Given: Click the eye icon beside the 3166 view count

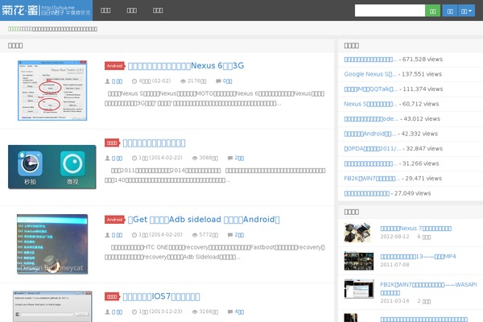Looking at the screenshot, I should point(195,312).
